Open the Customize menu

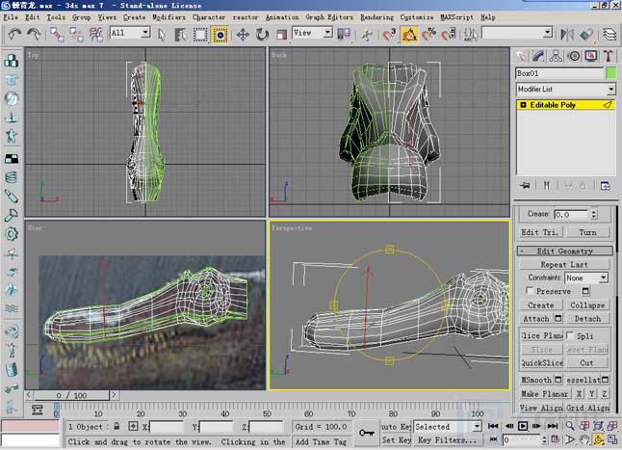point(417,17)
